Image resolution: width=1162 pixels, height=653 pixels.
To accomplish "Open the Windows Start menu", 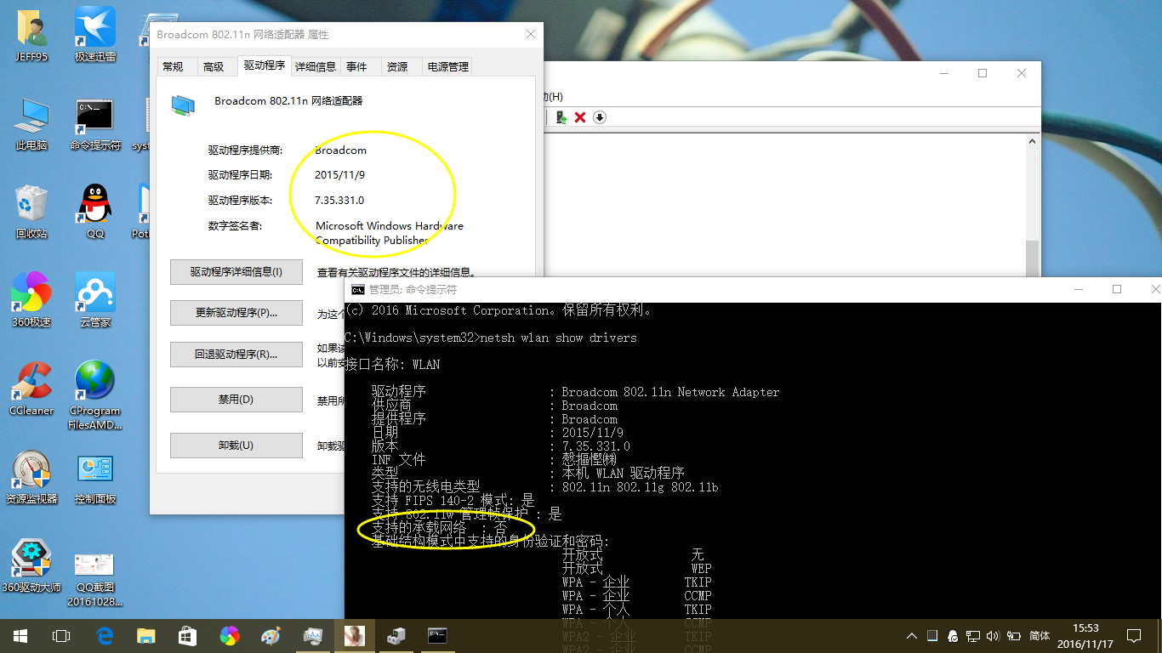I will click(x=20, y=635).
